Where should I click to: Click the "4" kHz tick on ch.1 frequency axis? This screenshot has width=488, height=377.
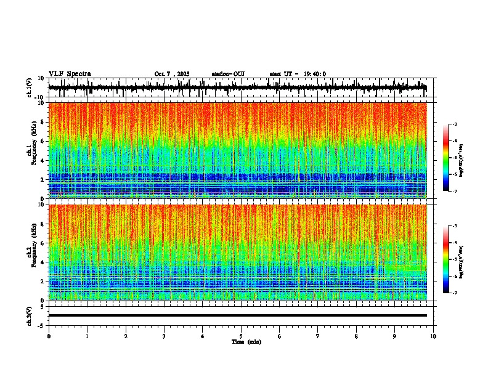(43, 161)
